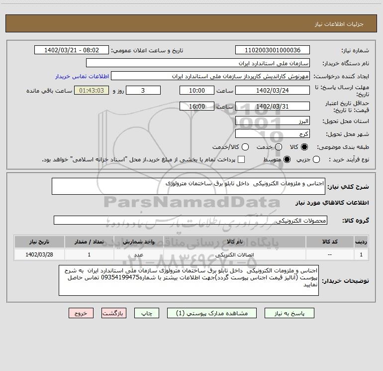Select the کالا/خدمت radio option

[x=245, y=147]
